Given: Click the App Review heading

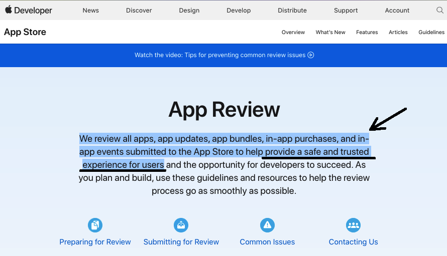Looking at the screenshot, I should 224,110.
